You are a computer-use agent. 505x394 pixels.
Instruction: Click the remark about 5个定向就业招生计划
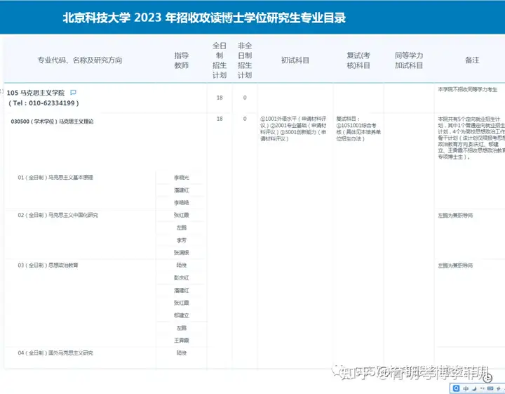pyautogui.click(x=471, y=138)
